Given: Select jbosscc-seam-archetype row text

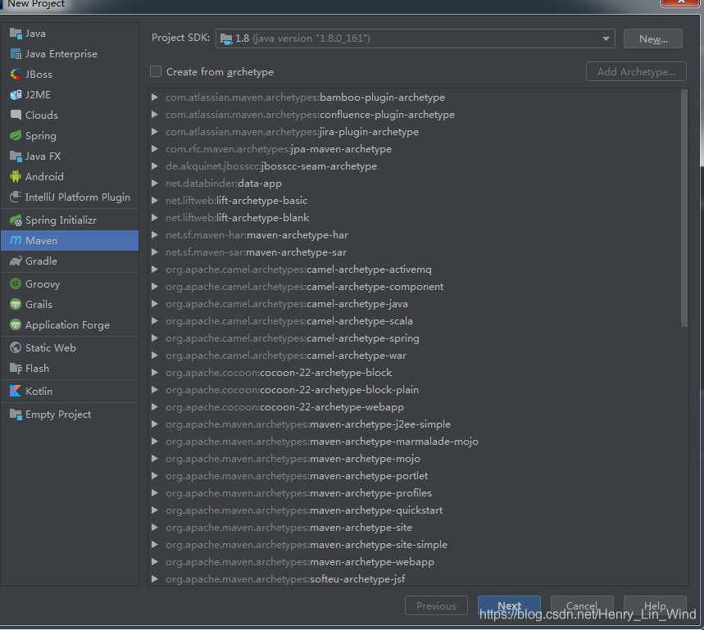Looking at the screenshot, I should (x=271, y=166).
